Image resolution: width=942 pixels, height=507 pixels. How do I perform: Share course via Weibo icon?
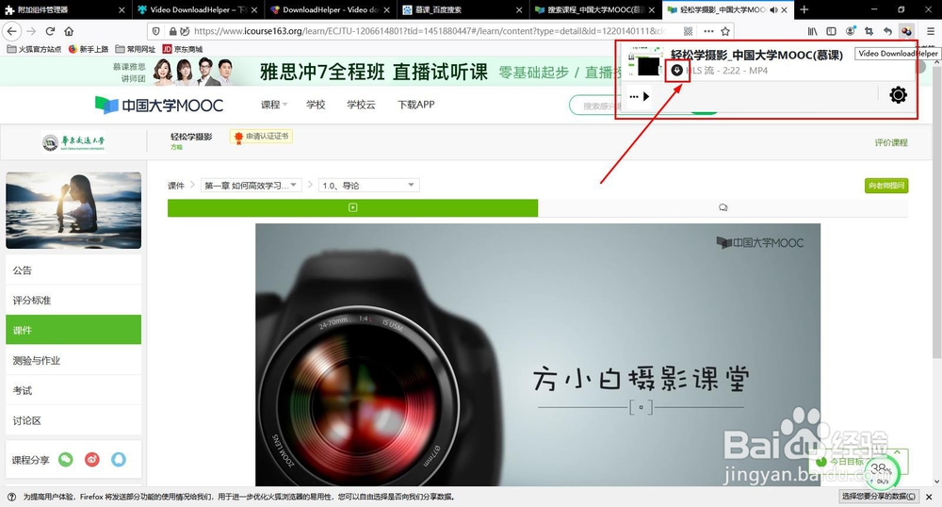tap(92, 460)
